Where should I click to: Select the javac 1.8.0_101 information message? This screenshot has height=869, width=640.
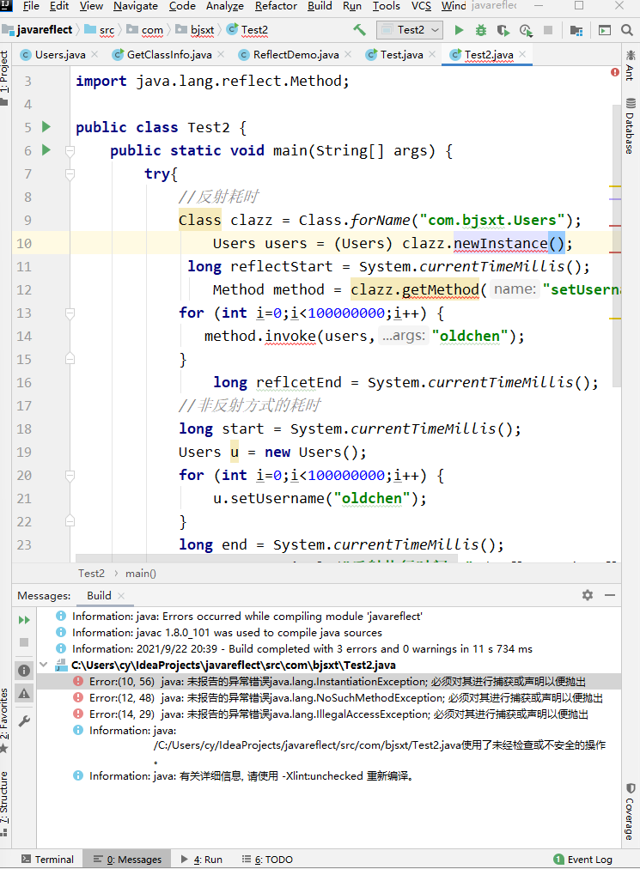[x=227, y=632]
